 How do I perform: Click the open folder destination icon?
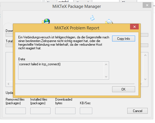point(109,21)
